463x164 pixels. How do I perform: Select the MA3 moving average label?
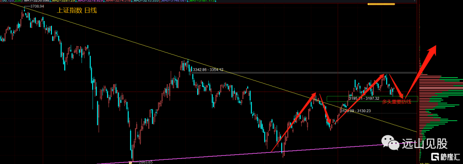pos(90,1)
